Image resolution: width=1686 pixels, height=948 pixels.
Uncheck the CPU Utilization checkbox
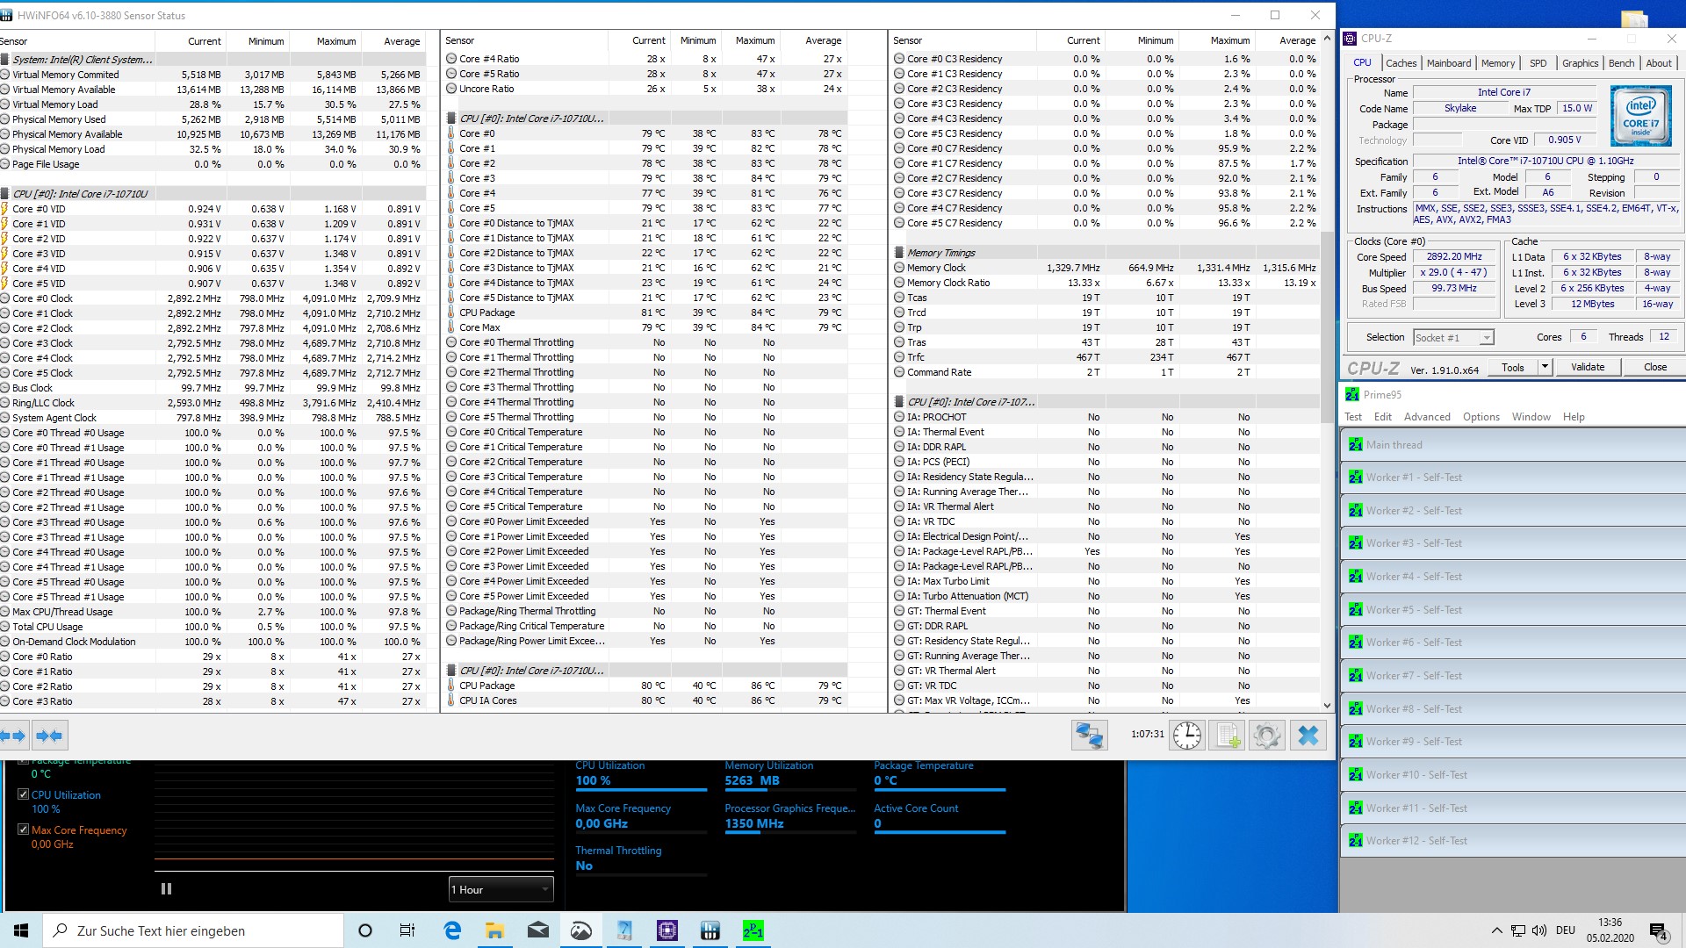24,794
